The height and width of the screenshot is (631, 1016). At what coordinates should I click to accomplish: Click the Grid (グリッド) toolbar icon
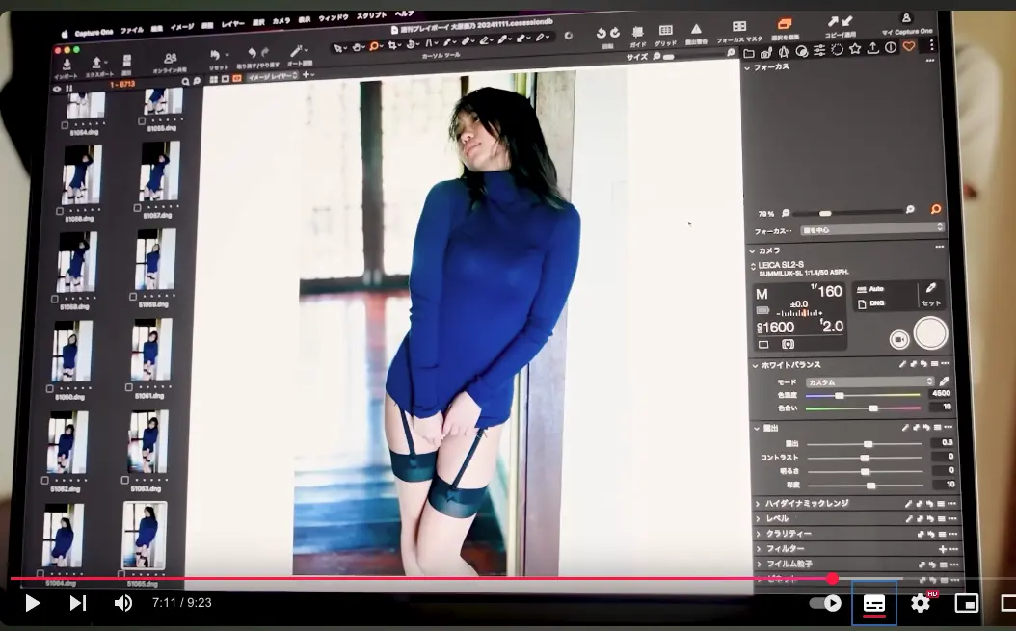[665, 31]
